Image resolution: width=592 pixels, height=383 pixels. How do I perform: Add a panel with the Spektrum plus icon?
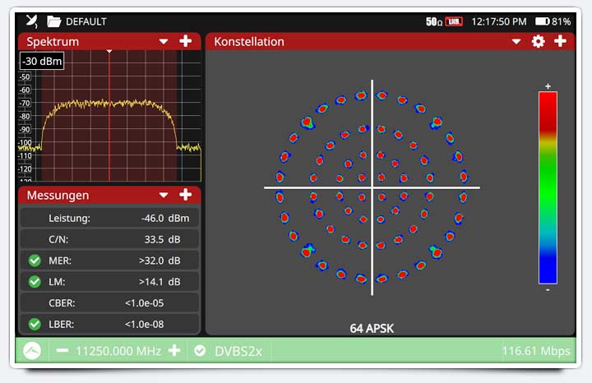pyautogui.click(x=185, y=41)
